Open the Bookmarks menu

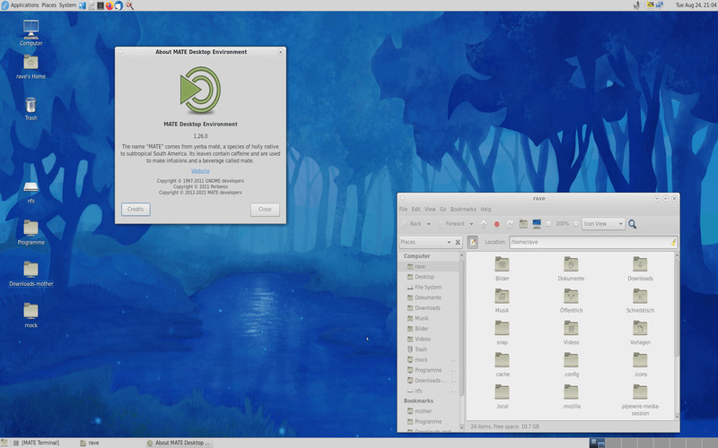point(463,210)
